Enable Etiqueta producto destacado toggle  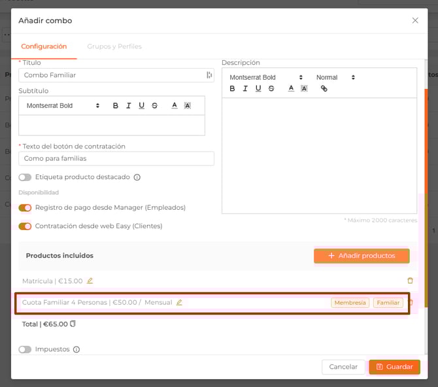pos(25,177)
